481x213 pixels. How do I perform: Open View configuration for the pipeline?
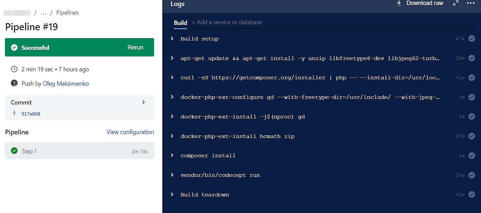130,132
